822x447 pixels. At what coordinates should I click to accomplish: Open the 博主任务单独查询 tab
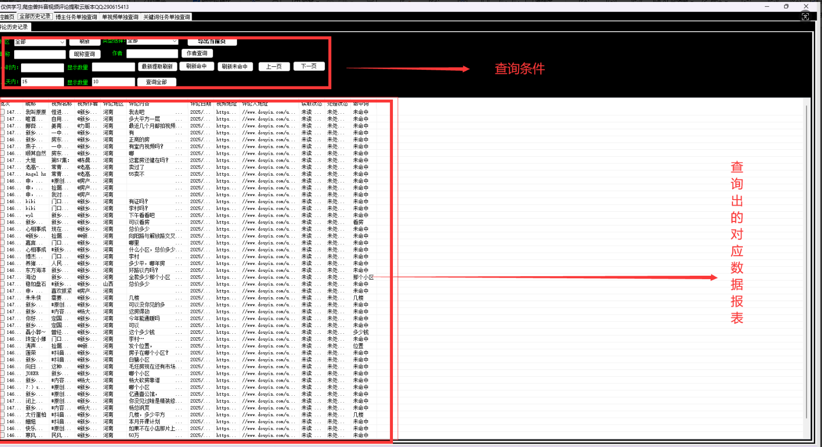pyautogui.click(x=76, y=17)
